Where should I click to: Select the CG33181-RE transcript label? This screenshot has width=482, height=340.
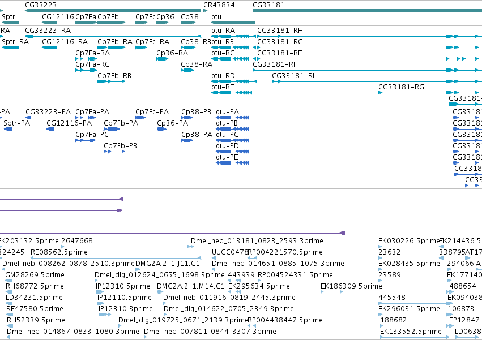[280, 53]
